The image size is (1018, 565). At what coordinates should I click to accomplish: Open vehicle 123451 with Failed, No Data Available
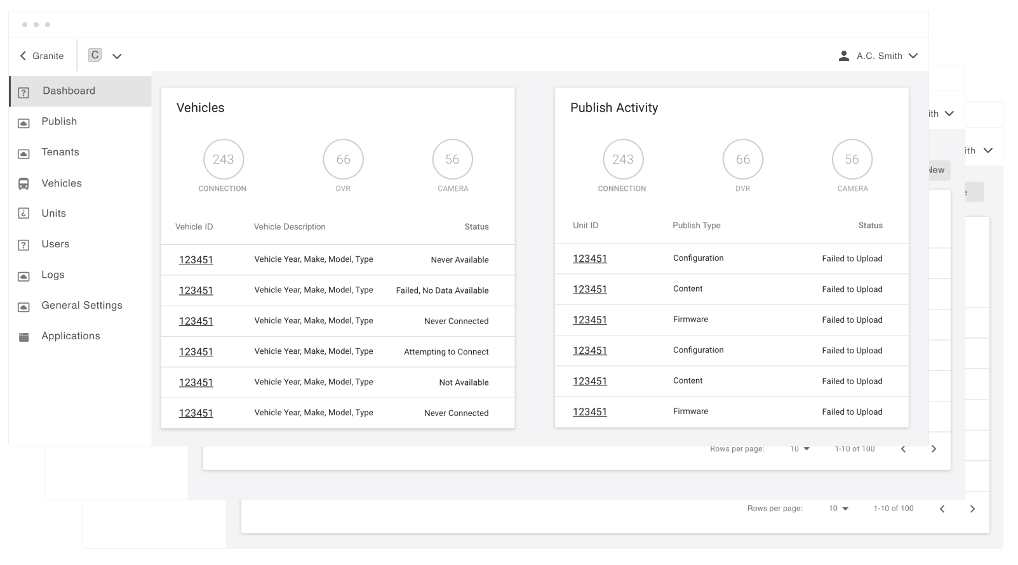[x=196, y=290]
